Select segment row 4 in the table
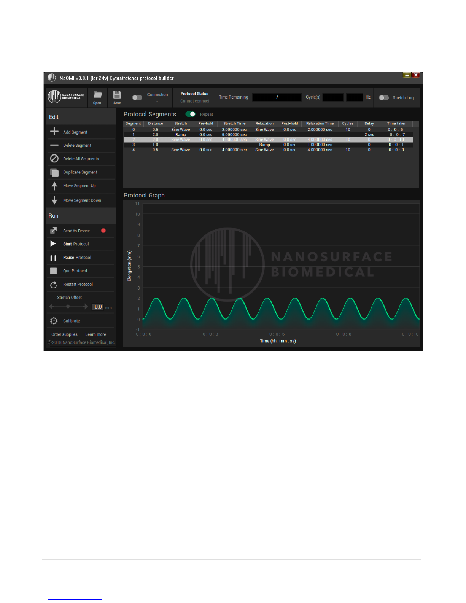The width and height of the screenshot is (466, 603). pyautogui.click(x=268, y=150)
